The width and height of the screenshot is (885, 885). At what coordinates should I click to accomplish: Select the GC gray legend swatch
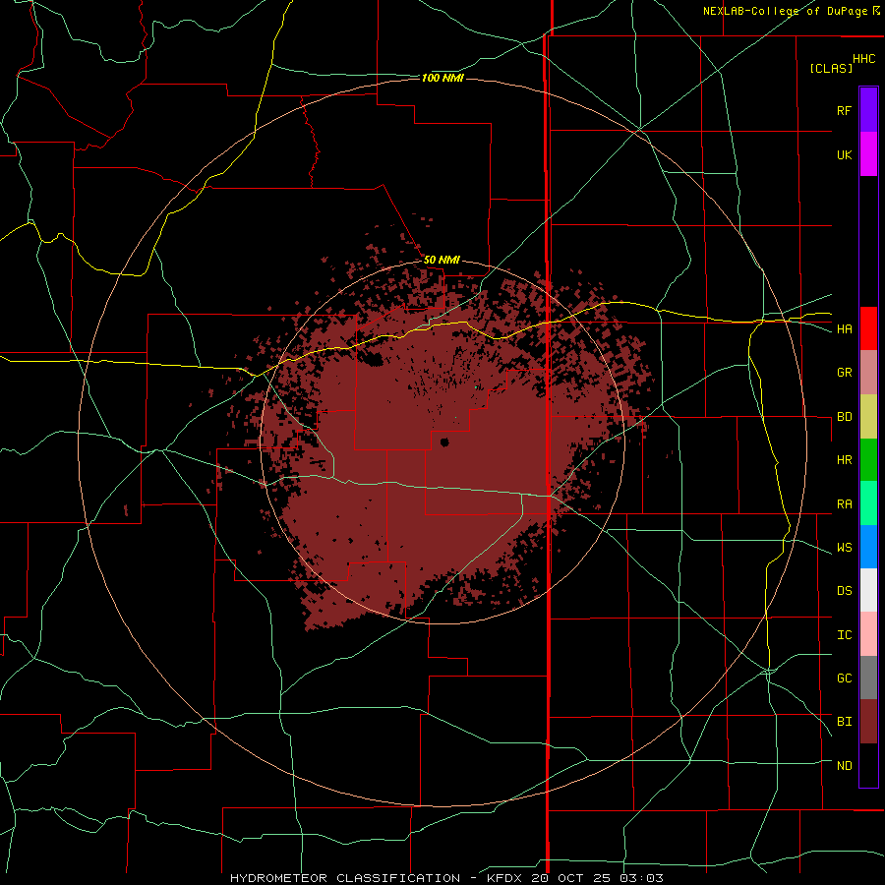pyautogui.click(x=868, y=678)
